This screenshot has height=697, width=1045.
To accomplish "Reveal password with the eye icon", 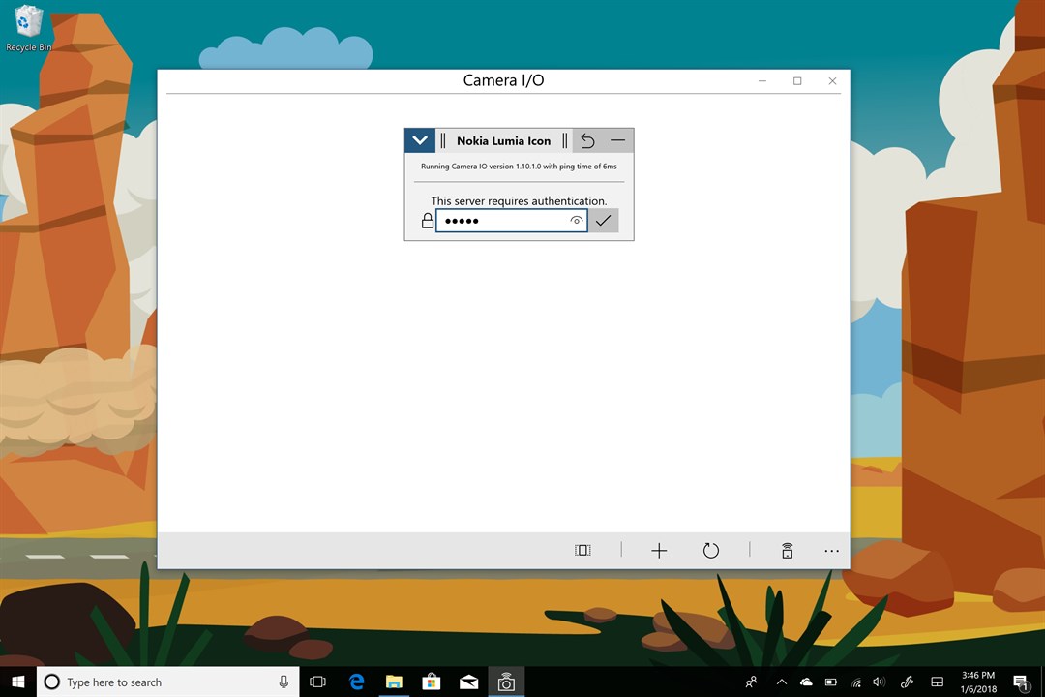I will pos(577,221).
